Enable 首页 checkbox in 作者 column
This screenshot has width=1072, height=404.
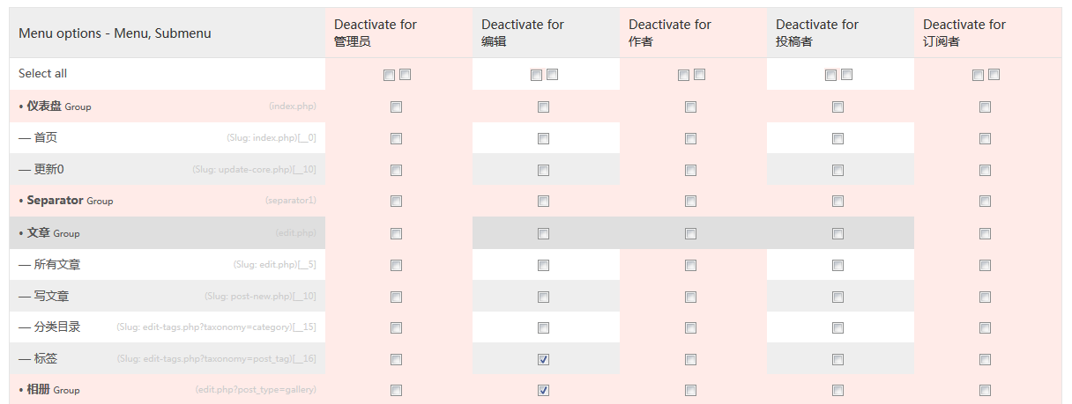(x=690, y=139)
